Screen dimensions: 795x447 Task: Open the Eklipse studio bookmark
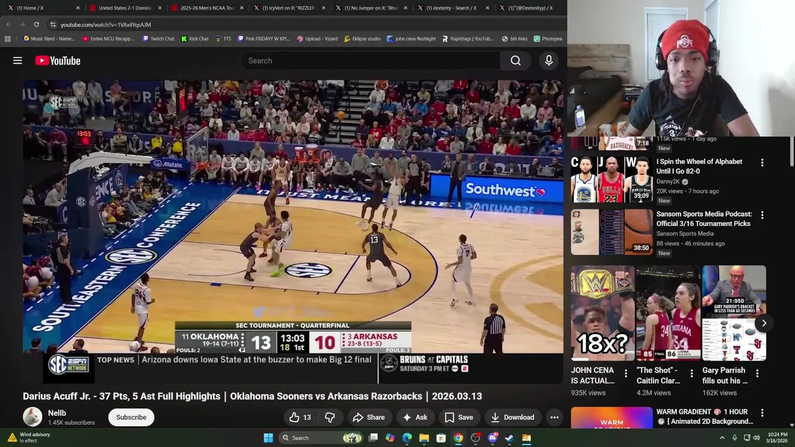point(362,38)
